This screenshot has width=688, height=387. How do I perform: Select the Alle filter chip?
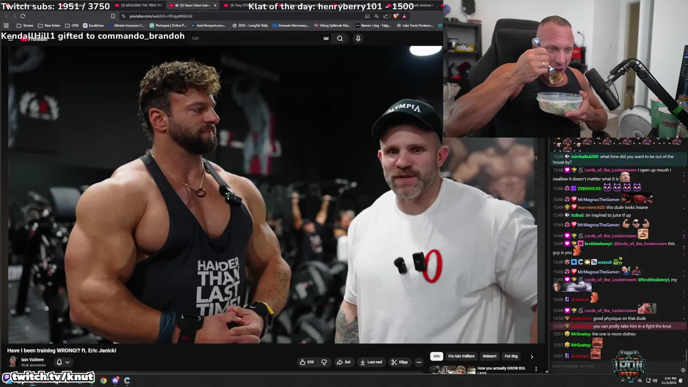(x=436, y=356)
